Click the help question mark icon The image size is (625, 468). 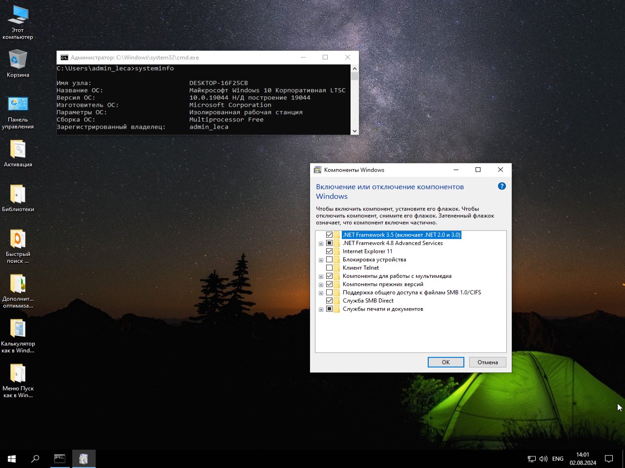tap(501, 186)
